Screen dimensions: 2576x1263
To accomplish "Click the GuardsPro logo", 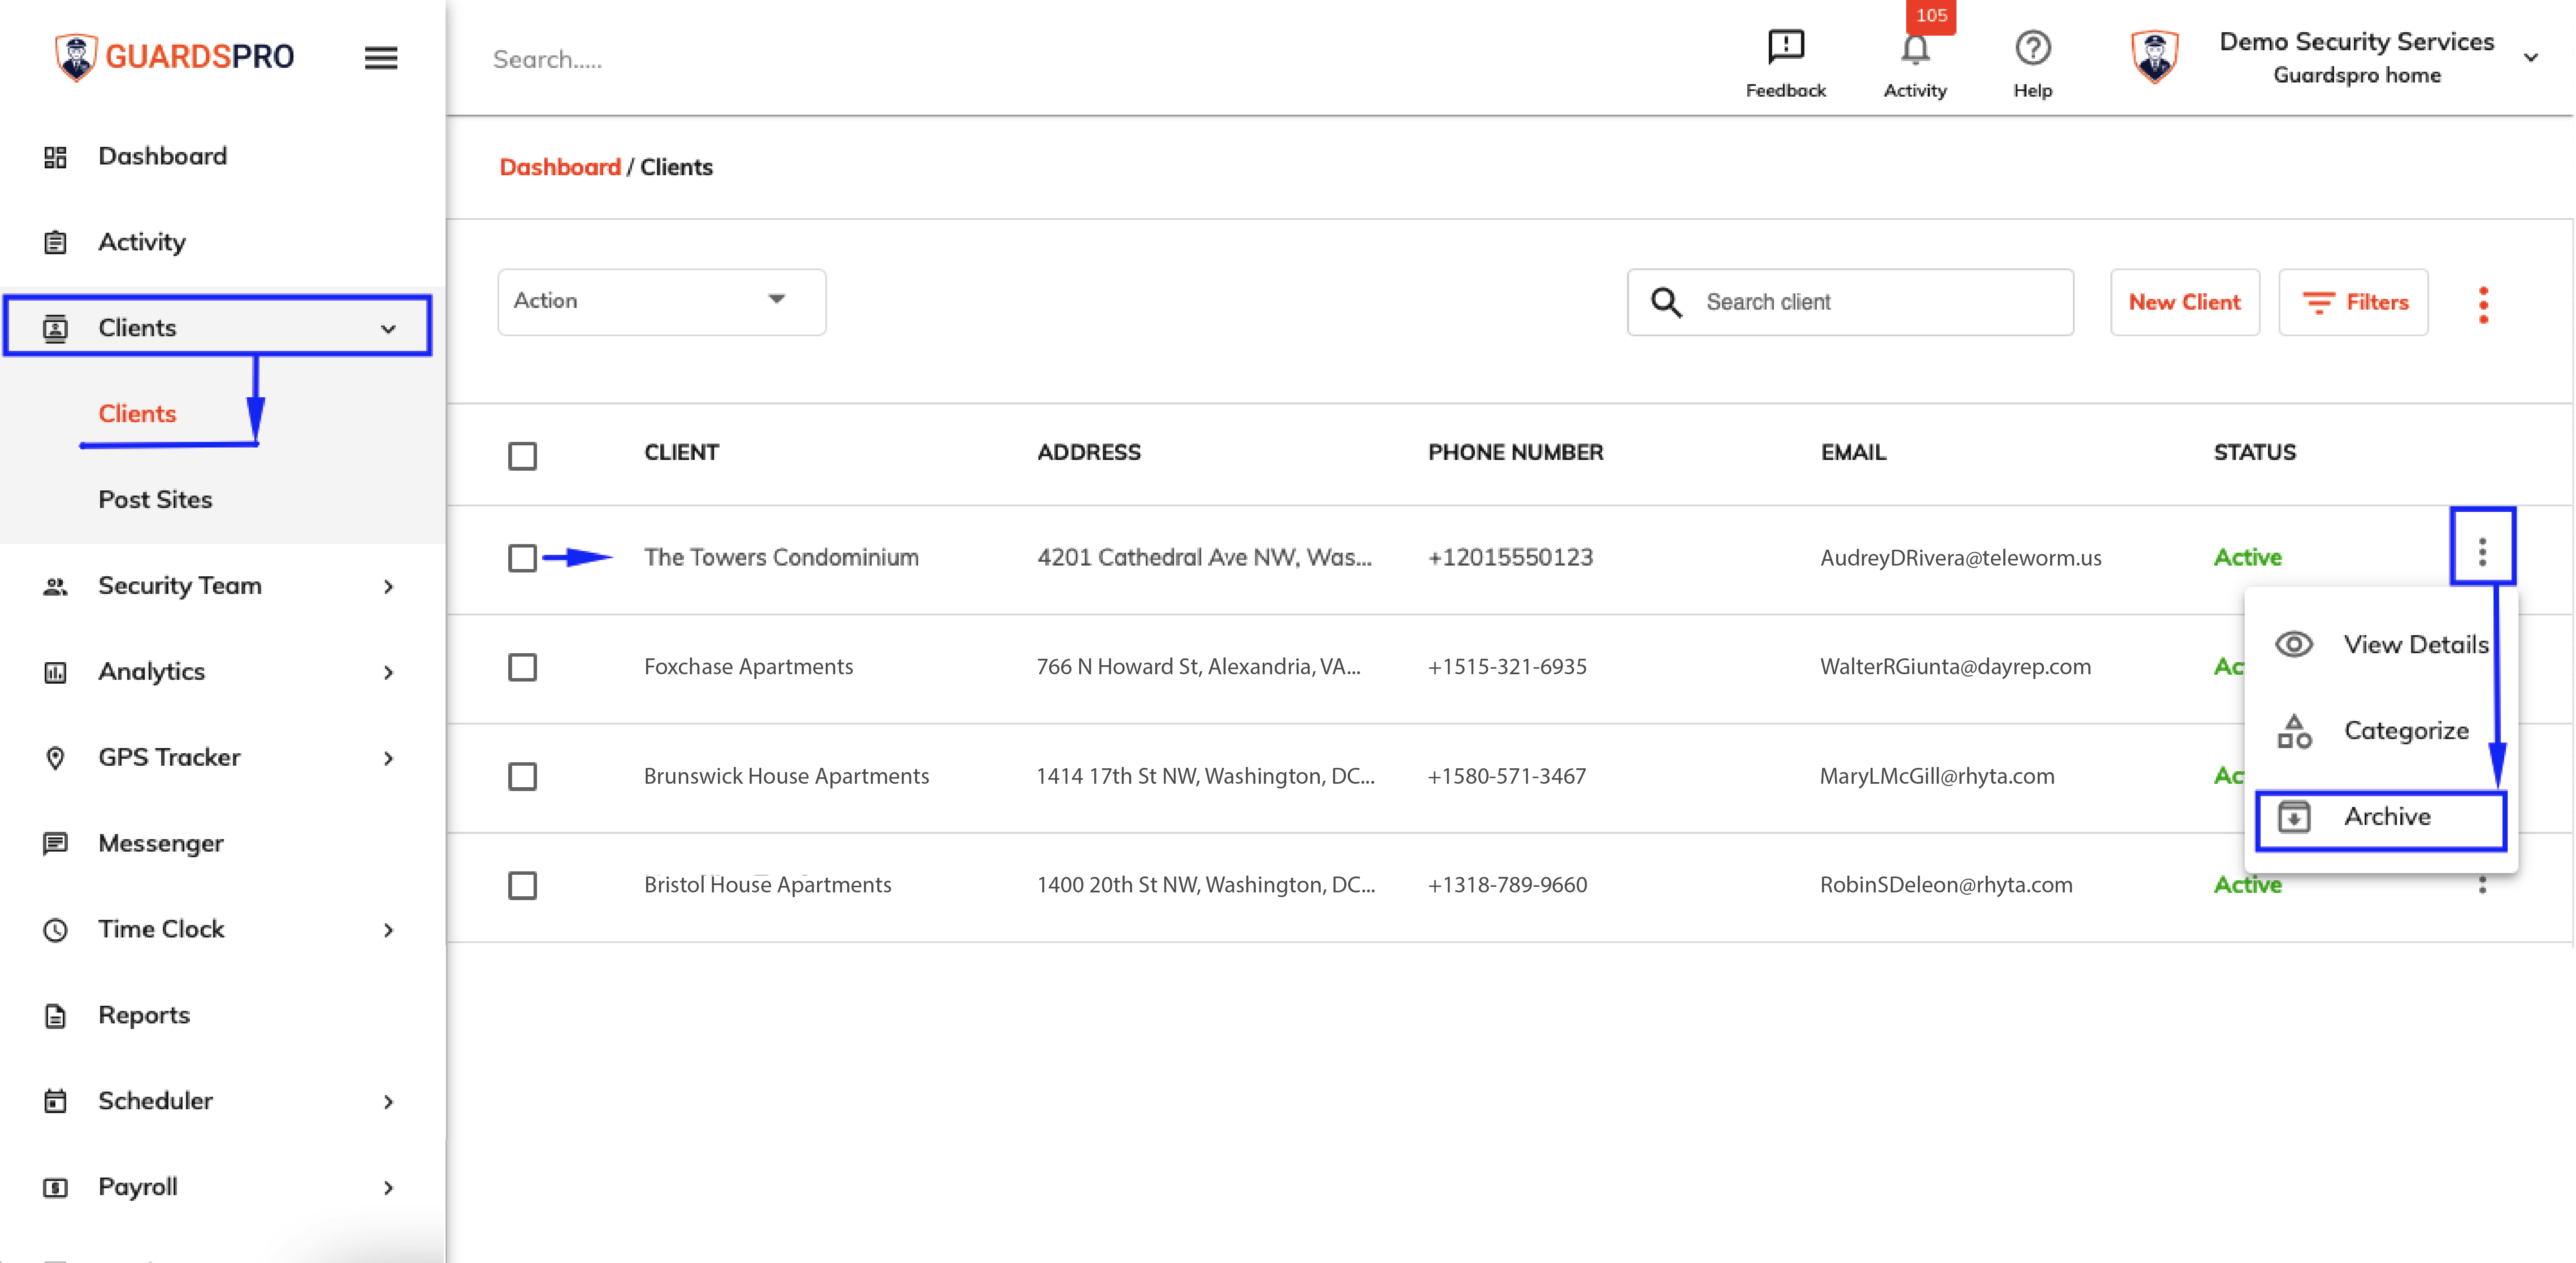I will pyautogui.click(x=174, y=57).
